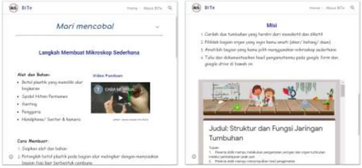Click mission item 4 about google form

click(x=271, y=61)
